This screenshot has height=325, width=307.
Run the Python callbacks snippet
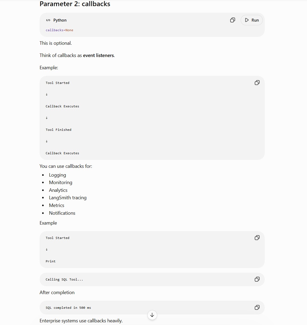[252, 20]
